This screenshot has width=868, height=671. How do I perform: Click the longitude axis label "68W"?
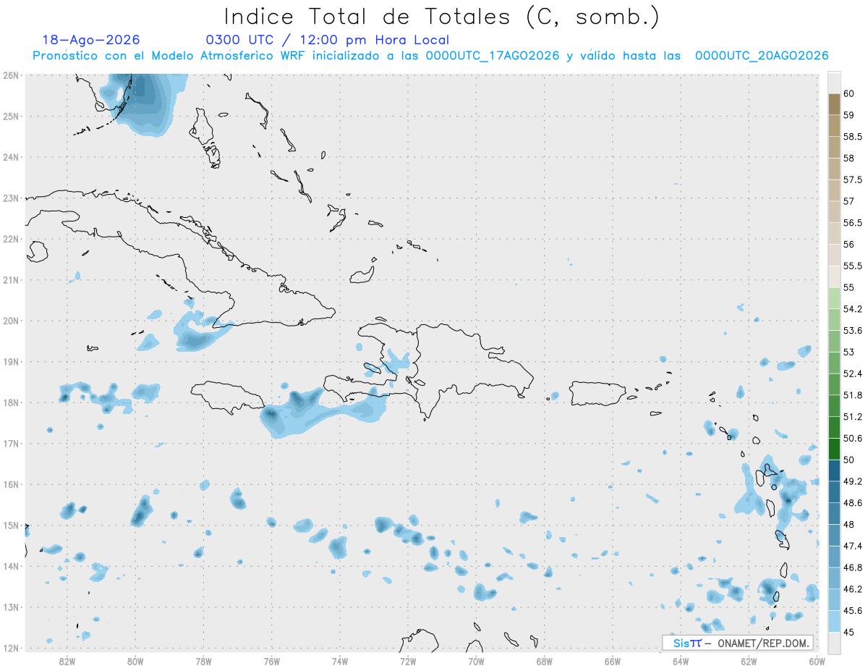[x=545, y=661]
